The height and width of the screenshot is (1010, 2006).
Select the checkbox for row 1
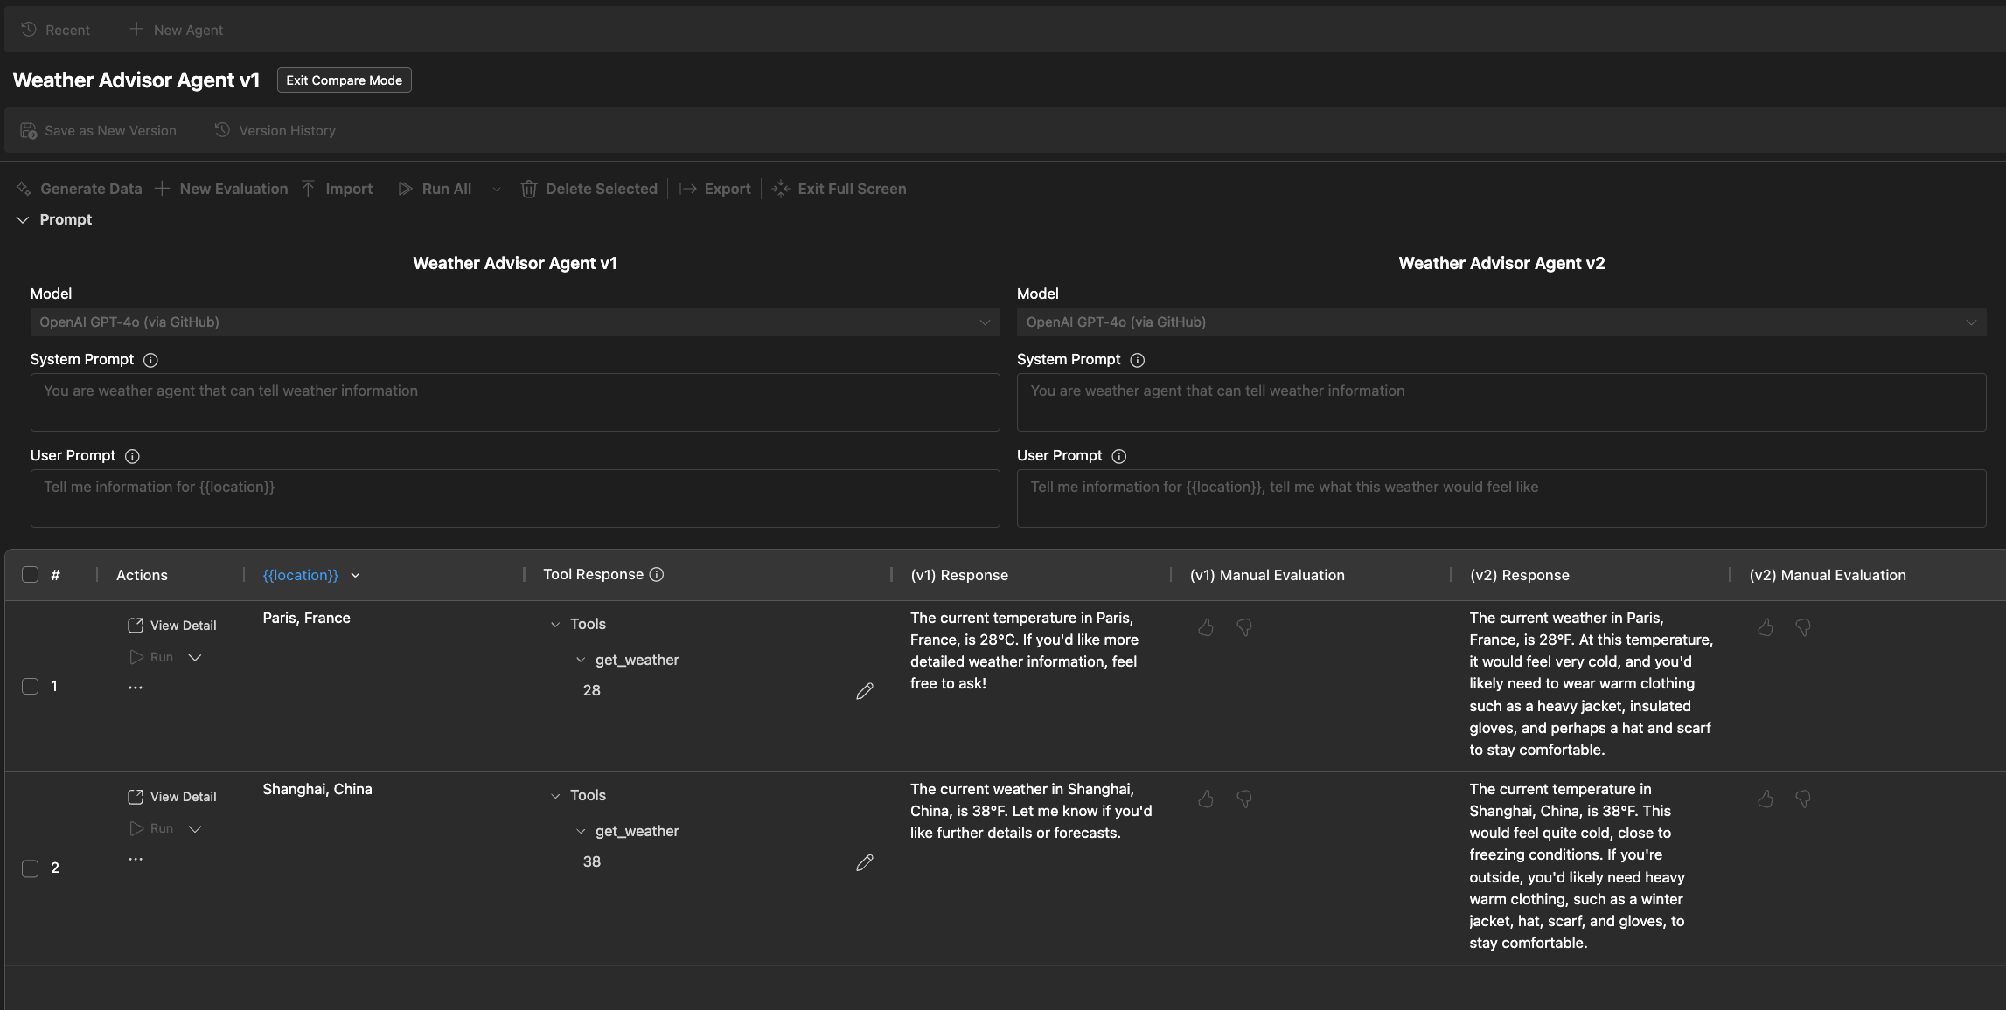pos(31,686)
